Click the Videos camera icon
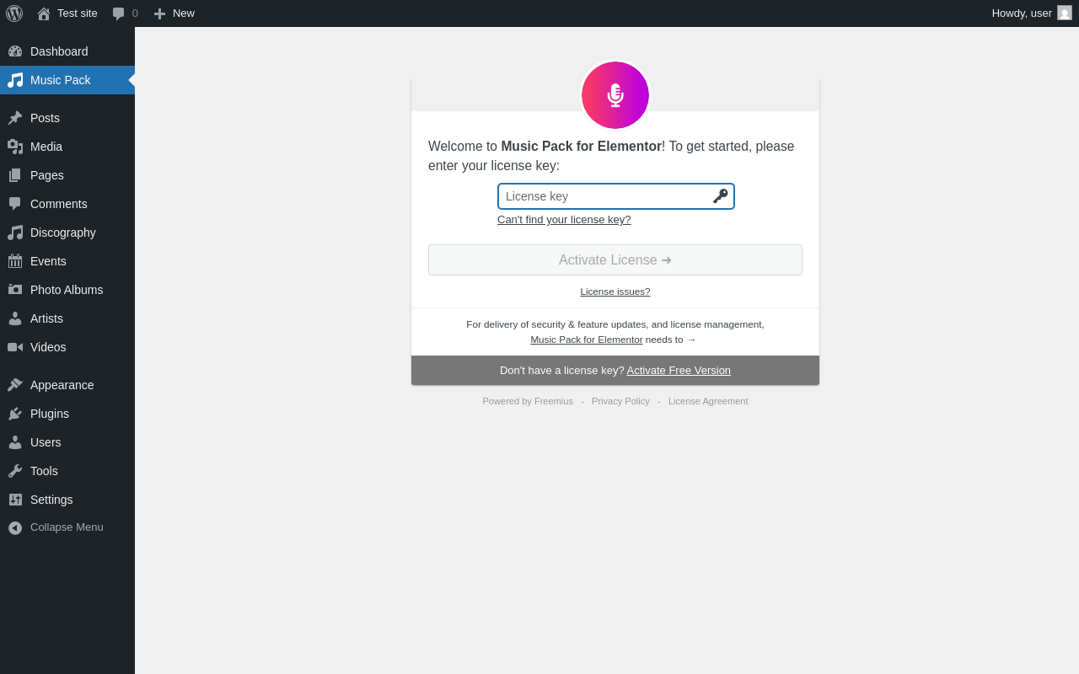This screenshot has height=674, width=1079. coord(15,347)
